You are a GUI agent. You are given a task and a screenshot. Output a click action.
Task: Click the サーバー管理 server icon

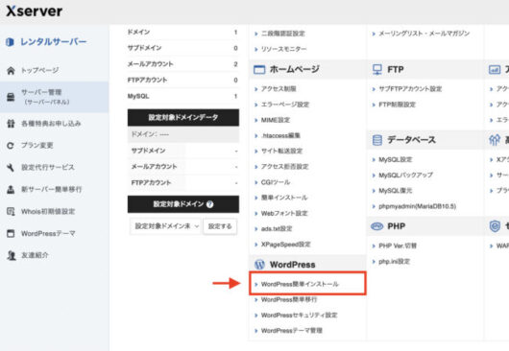[11, 97]
